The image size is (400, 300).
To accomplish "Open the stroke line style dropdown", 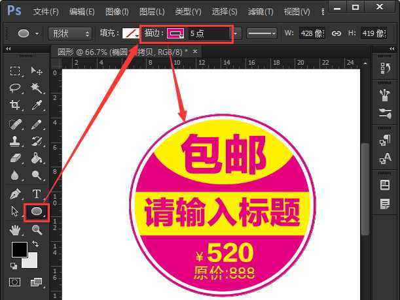I will click(x=261, y=33).
